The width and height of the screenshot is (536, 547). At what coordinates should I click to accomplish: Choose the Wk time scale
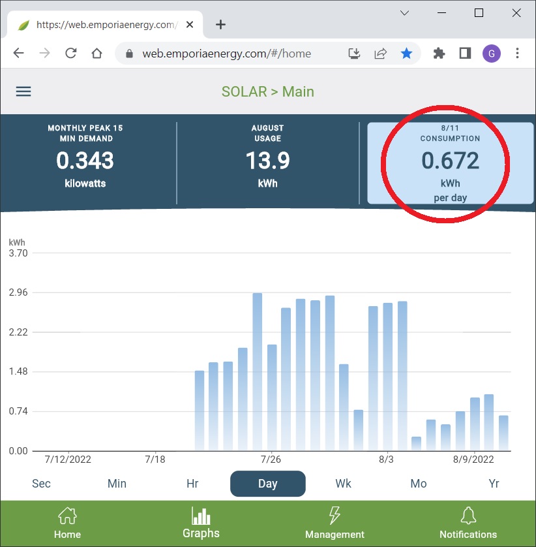click(343, 484)
